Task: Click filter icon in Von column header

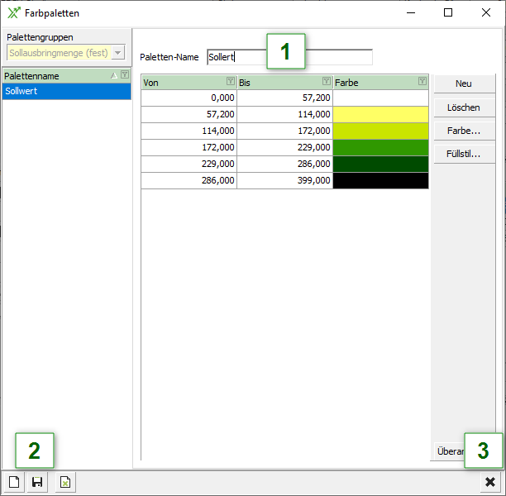Action: [231, 81]
